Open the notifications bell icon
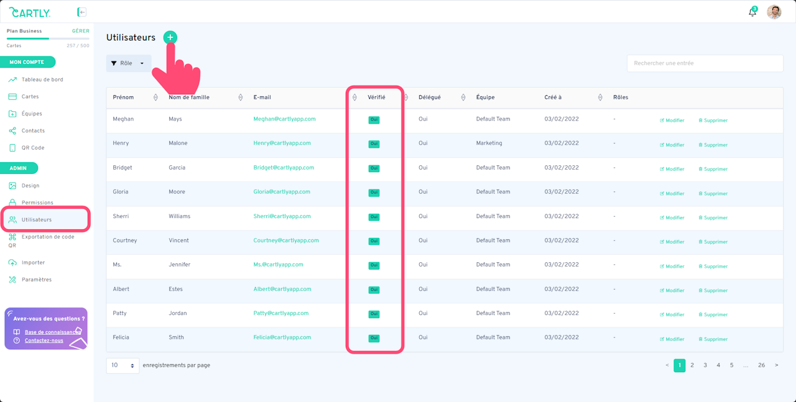 pyautogui.click(x=752, y=12)
